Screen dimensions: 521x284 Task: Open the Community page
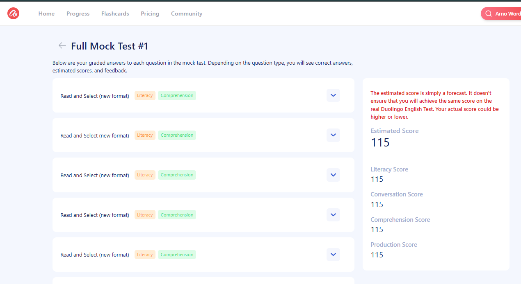(187, 14)
